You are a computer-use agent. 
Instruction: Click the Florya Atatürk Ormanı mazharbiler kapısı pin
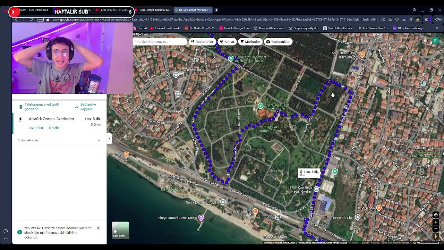(x=231, y=58)
